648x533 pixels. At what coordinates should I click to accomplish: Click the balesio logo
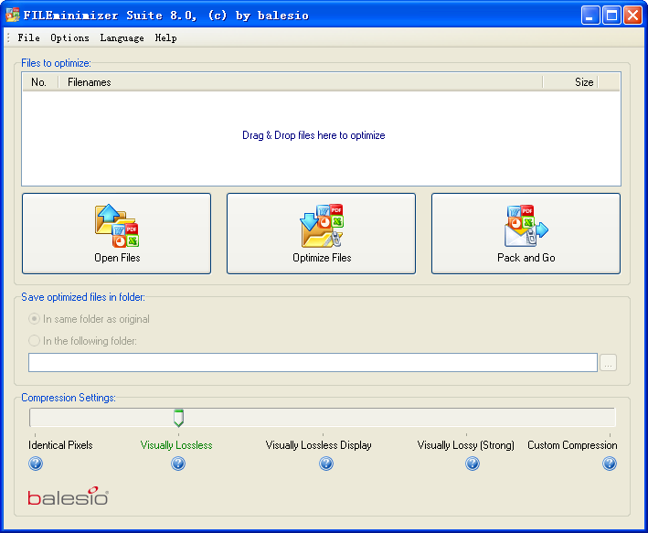coord(69,496)
